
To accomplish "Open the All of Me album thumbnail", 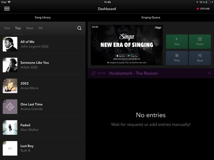I will [x=10, y=44].
